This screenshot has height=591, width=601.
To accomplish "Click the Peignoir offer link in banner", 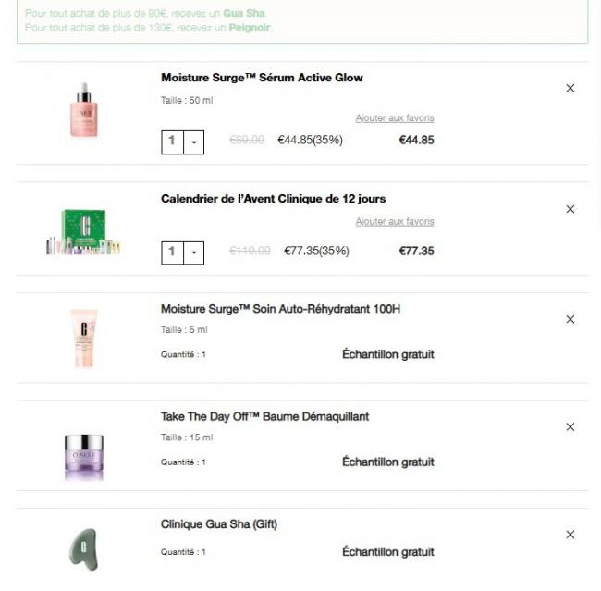I will click(250, 28).
